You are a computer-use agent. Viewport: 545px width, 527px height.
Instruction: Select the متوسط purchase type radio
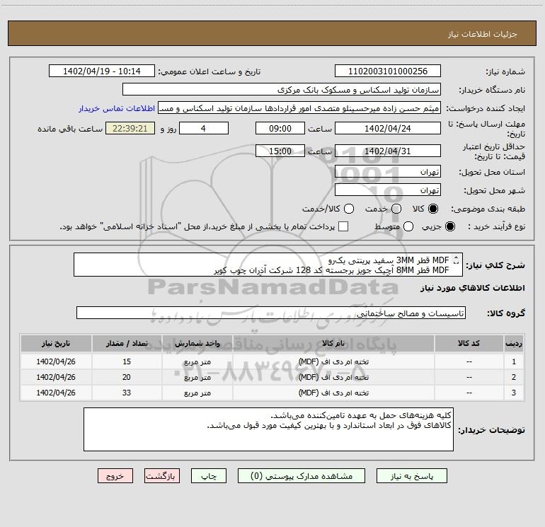(x=408, y=226)
